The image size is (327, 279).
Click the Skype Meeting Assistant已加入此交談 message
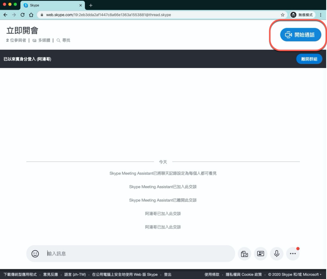(x=163, y=187)
